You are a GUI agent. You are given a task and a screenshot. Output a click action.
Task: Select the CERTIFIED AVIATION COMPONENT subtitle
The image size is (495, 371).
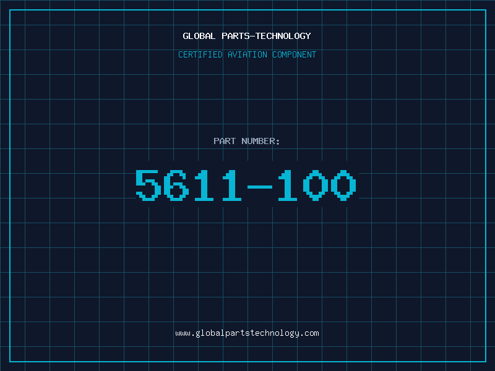[x=247, y=54]
